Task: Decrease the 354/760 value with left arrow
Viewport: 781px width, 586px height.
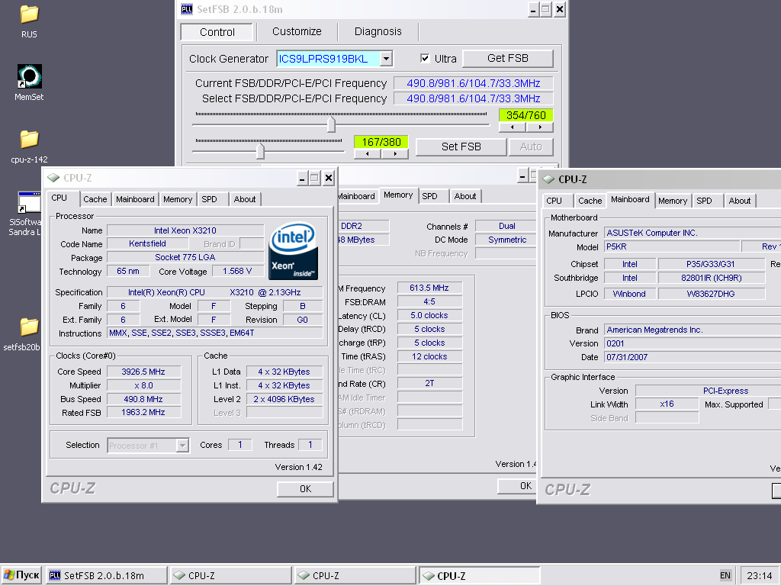Action: (x=512, y=127)
